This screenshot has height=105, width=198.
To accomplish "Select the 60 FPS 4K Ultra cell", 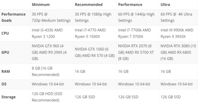I will click(176, 17).
